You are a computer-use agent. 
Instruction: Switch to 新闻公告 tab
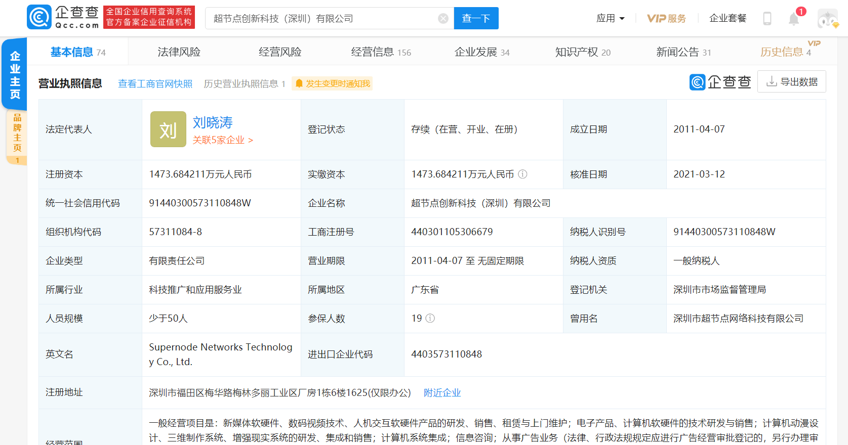683,52
